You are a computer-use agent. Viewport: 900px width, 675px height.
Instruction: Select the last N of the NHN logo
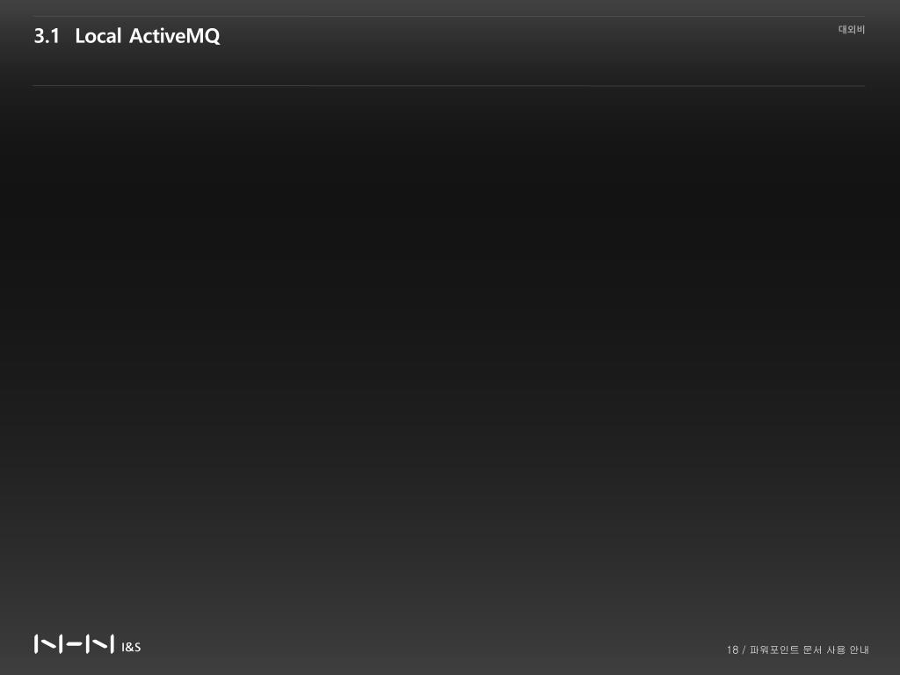pyautogui.click(x=100, y=644)
